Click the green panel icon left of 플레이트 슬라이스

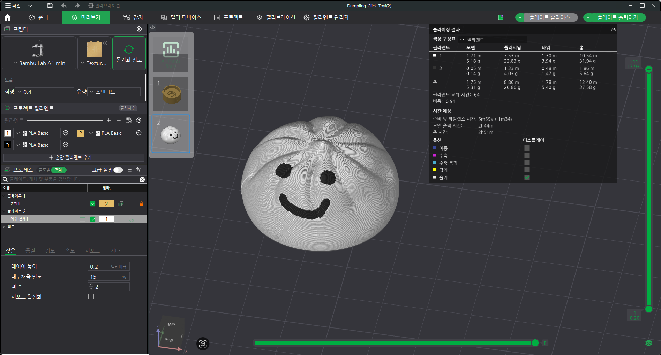[501, 17]
